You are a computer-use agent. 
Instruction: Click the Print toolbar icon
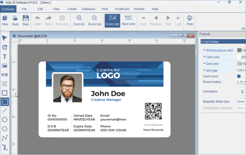[x=189, y=21]
